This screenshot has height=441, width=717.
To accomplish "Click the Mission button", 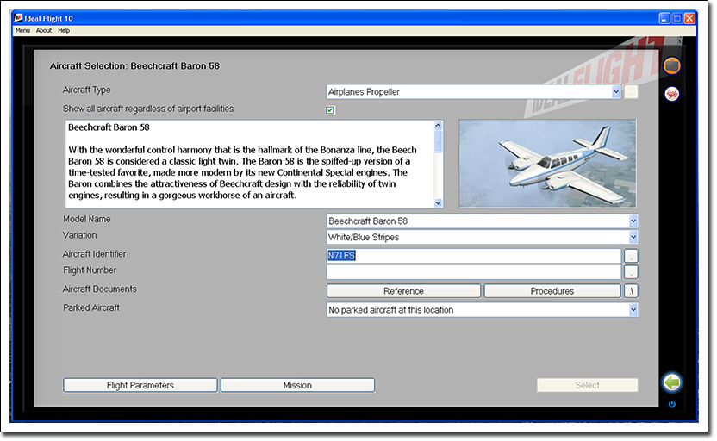I will pos(297,385).
